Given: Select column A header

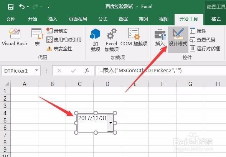Looking at the screenshot, I should tap(25, 84).
